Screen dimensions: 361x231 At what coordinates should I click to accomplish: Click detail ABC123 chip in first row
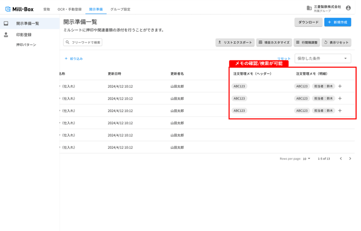(302, 86)
